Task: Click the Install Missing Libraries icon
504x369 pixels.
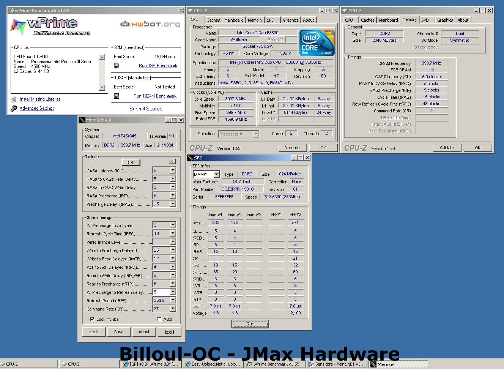Action: pyautogui.click(x=14, y=99)
